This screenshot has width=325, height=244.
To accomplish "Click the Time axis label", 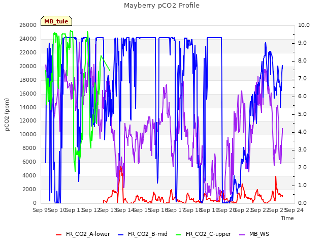I will (x=287, y=218).
